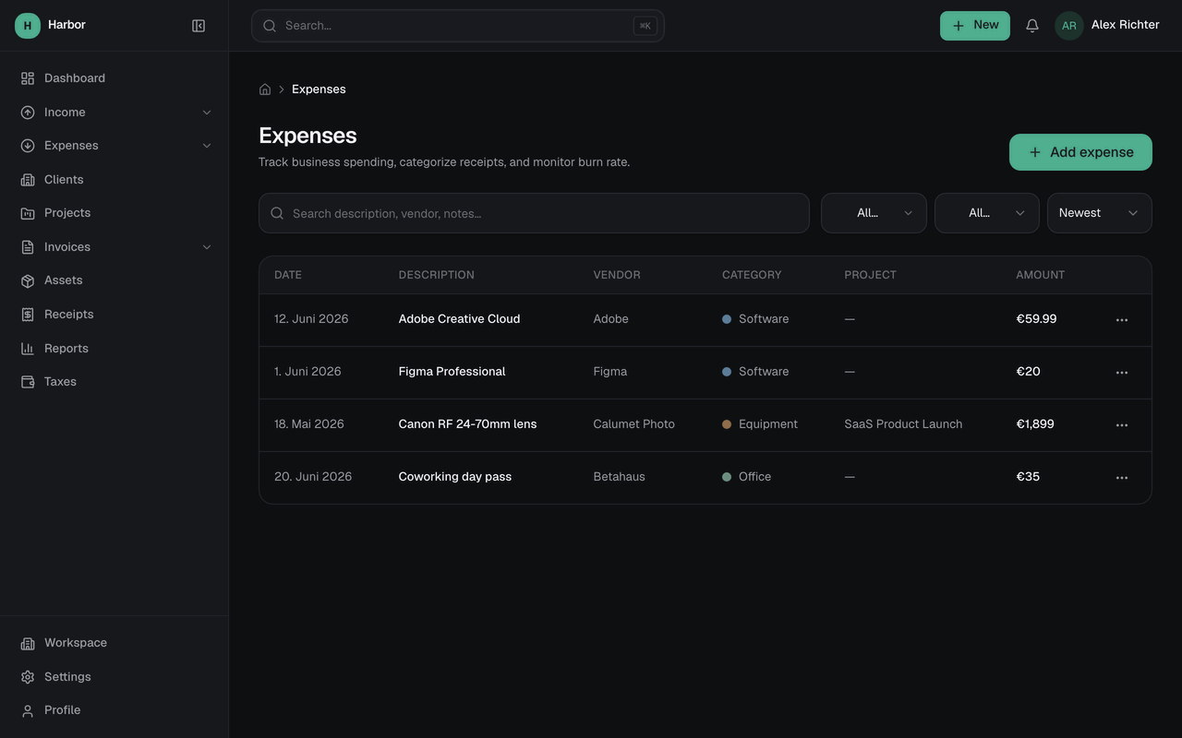Open Reports in sidebar
1182x738 pixels.
coord(115,349)
